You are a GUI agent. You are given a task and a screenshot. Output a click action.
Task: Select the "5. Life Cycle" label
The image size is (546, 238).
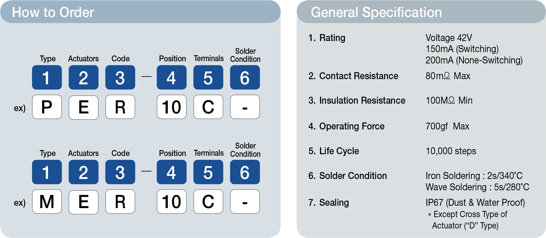pos(334,151)
